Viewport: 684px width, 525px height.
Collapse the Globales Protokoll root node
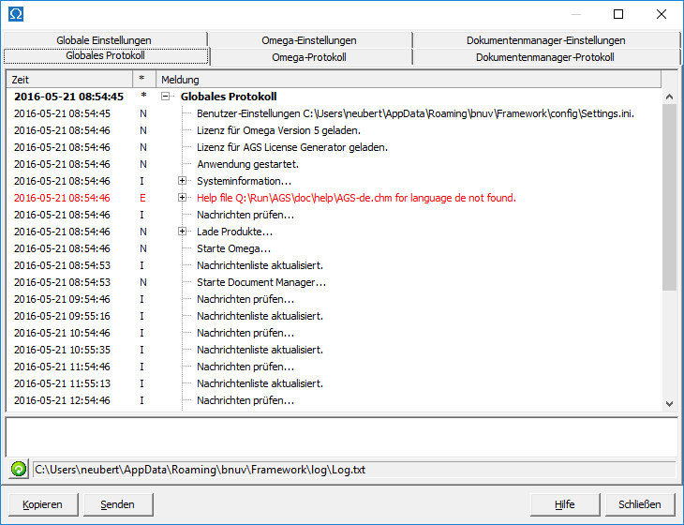pos(166,97)
